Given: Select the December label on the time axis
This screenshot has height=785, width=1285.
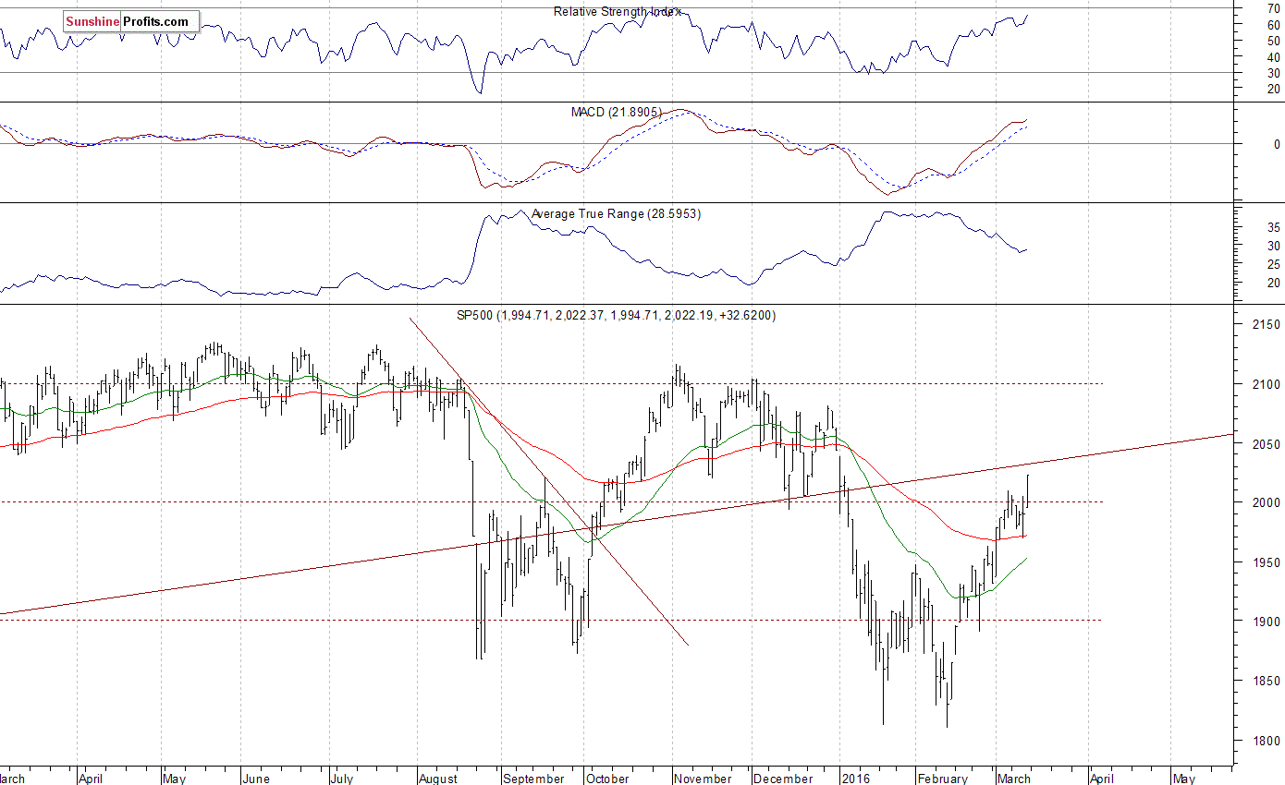Looking at the screenshot, I should [784, 779].
